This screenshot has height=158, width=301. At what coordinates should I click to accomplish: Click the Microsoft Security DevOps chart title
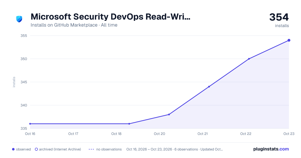[x=110, y=17]
